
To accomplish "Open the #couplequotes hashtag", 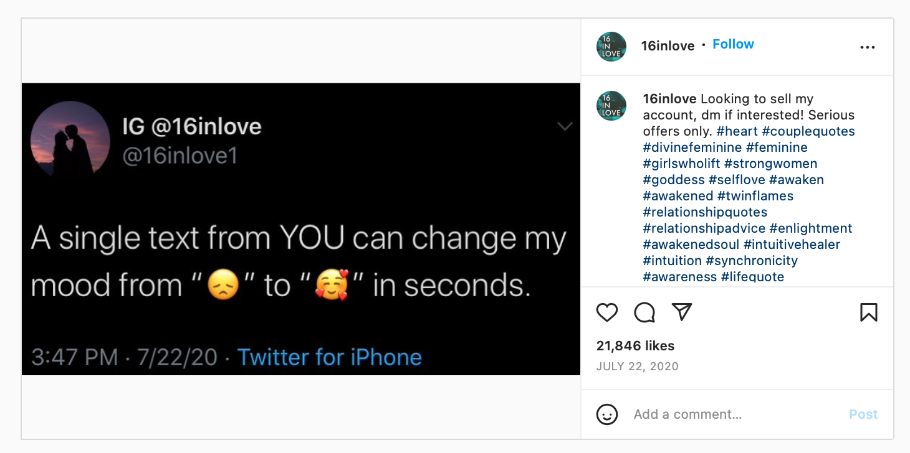I will (808, 131).
